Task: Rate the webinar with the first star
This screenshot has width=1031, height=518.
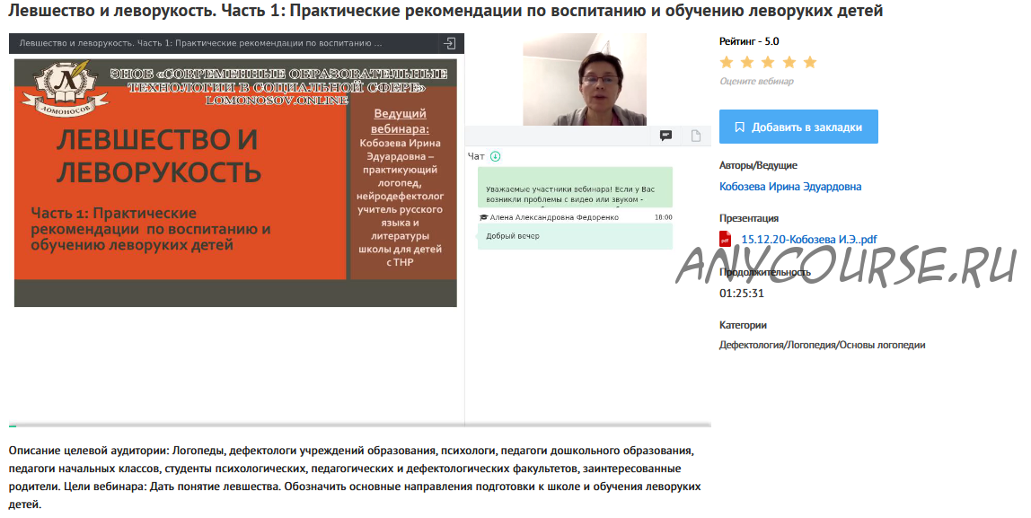Action: tap(727, 62)
